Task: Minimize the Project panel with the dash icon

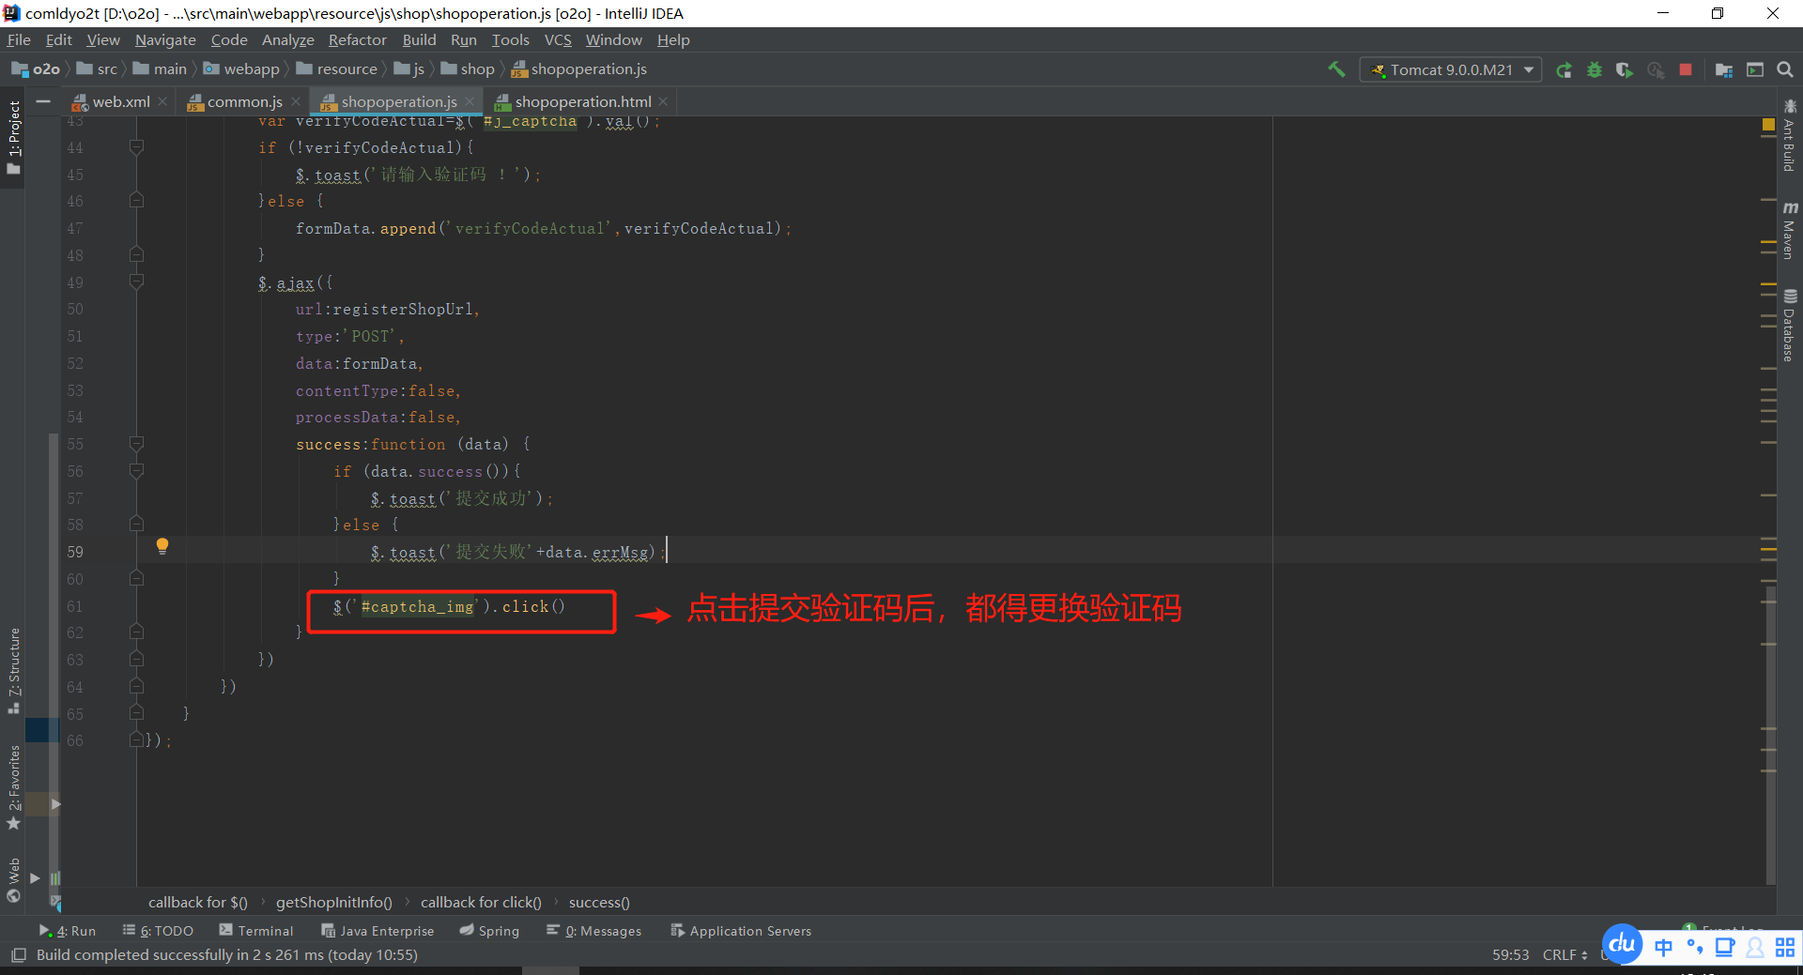Action: [43, 100]
